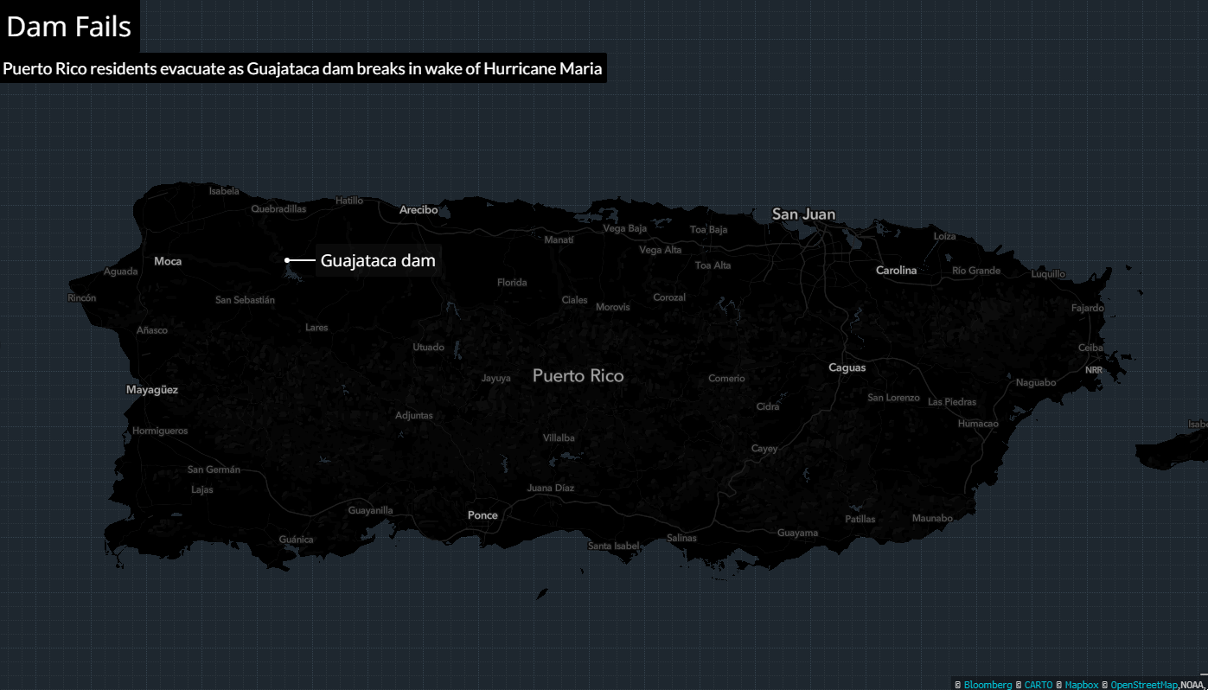Viewport: 1208px width, 690px height.
Task: Click the 'Ciales' town label
Action: [574, 300]
